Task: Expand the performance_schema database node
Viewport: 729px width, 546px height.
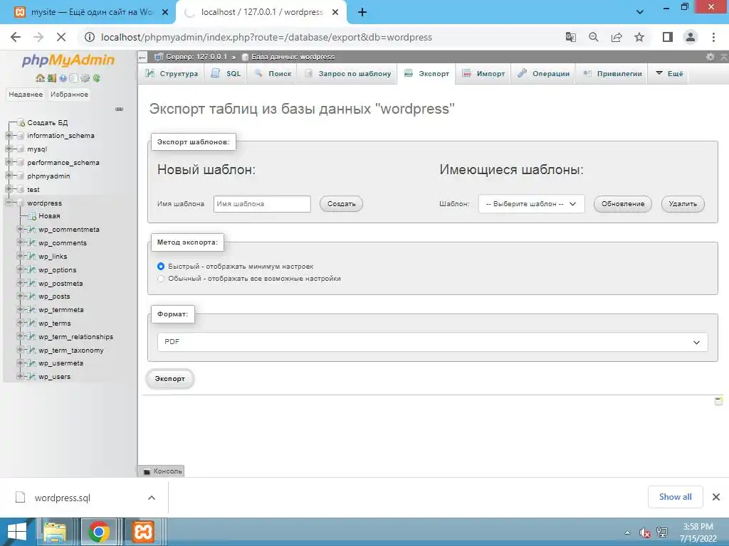Action: [9, 163]
